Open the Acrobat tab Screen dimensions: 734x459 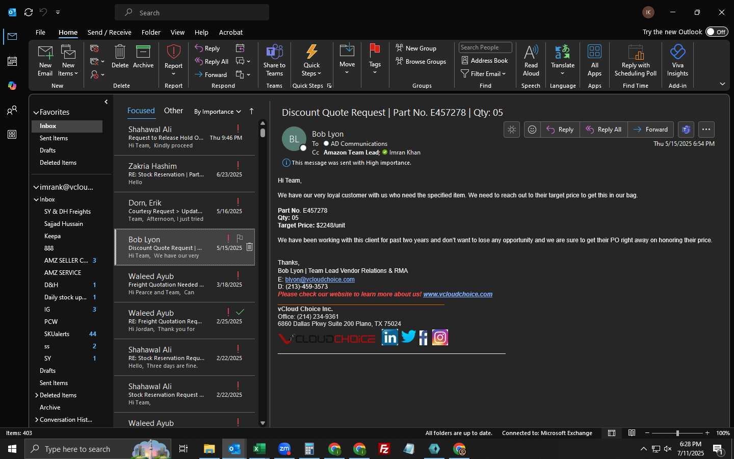coord(231,32)
